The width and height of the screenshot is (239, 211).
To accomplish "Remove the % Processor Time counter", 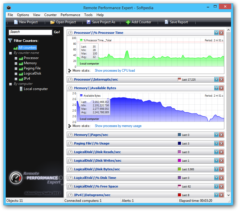I will [x=221, y=33].
